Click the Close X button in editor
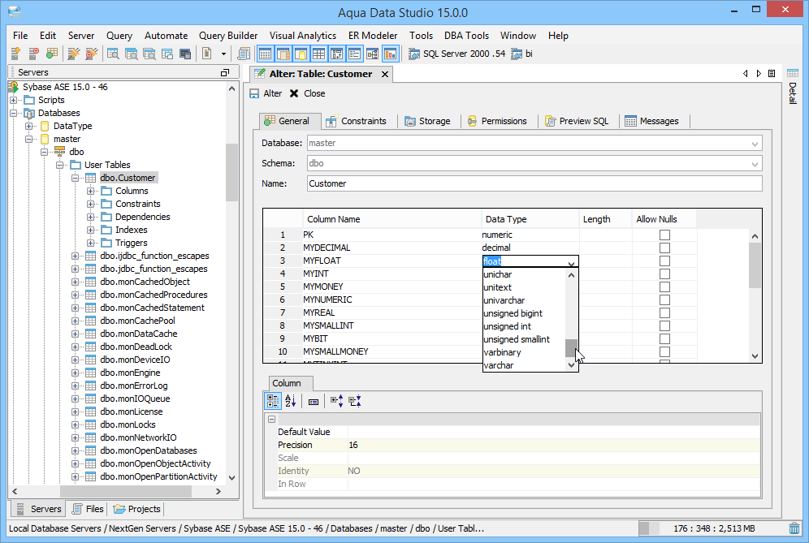 [294, 93]
